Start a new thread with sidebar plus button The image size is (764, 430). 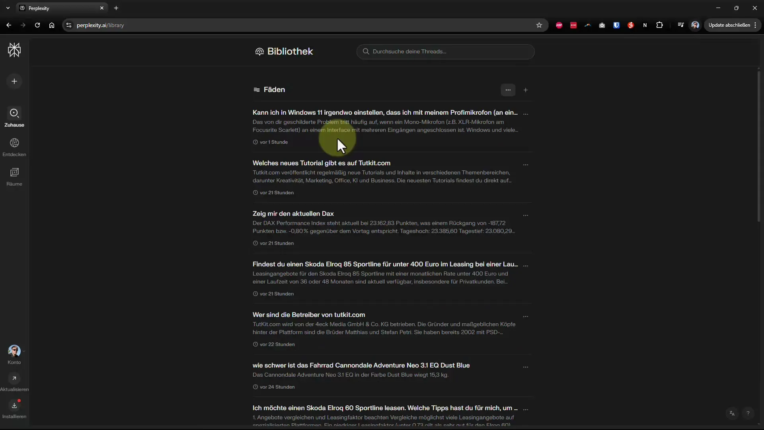click(14, 81)
